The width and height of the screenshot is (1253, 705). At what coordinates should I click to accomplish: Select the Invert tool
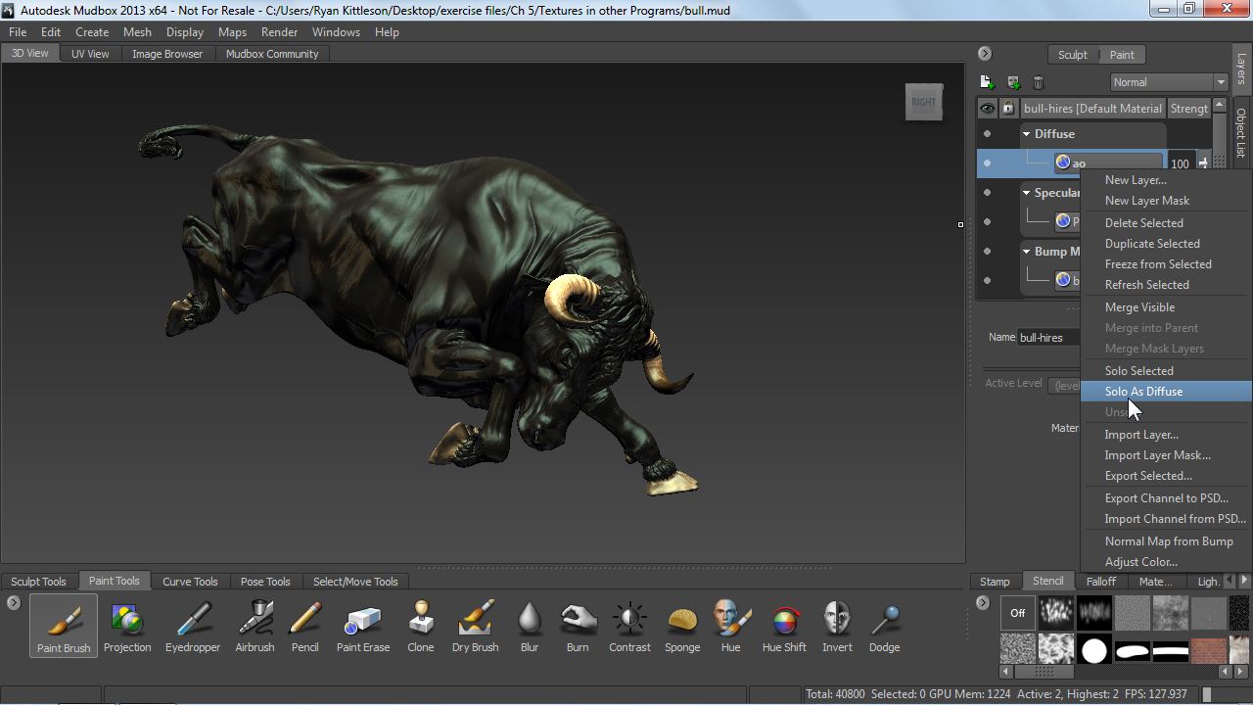click(x=837, y=627)
